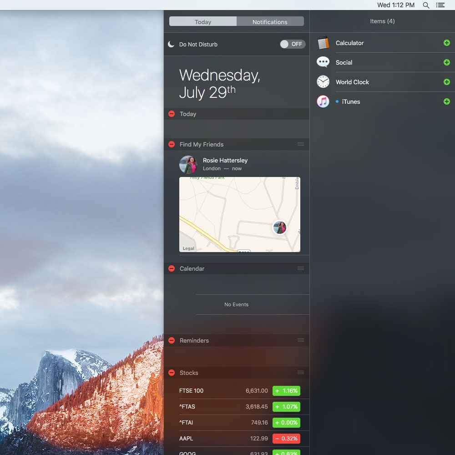Open Spotlight search in menu bar

coord(426,5)
